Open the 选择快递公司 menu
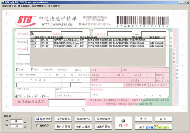The height and width of the screenshot is (133, 190). (x=9, y=6)
